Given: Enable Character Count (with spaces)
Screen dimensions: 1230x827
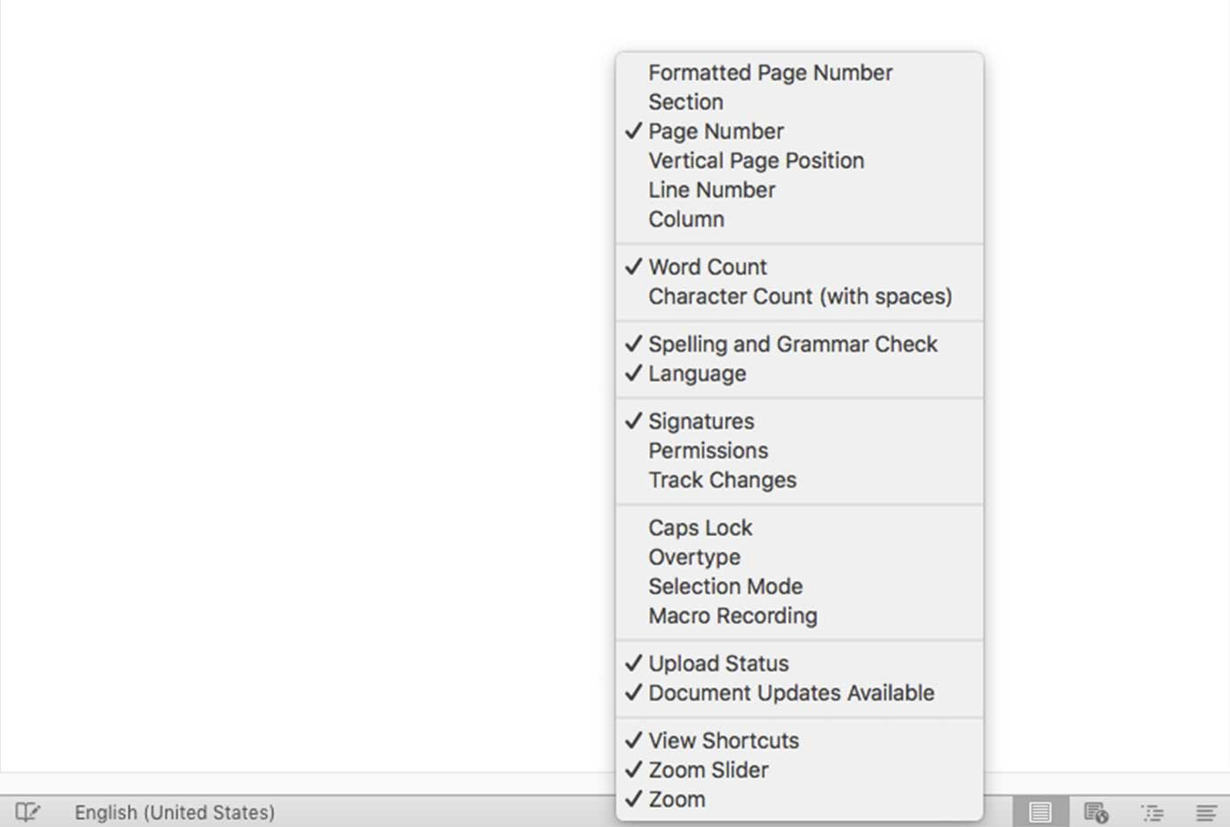Looking at the screenshot, I should [x=799, y=297].
